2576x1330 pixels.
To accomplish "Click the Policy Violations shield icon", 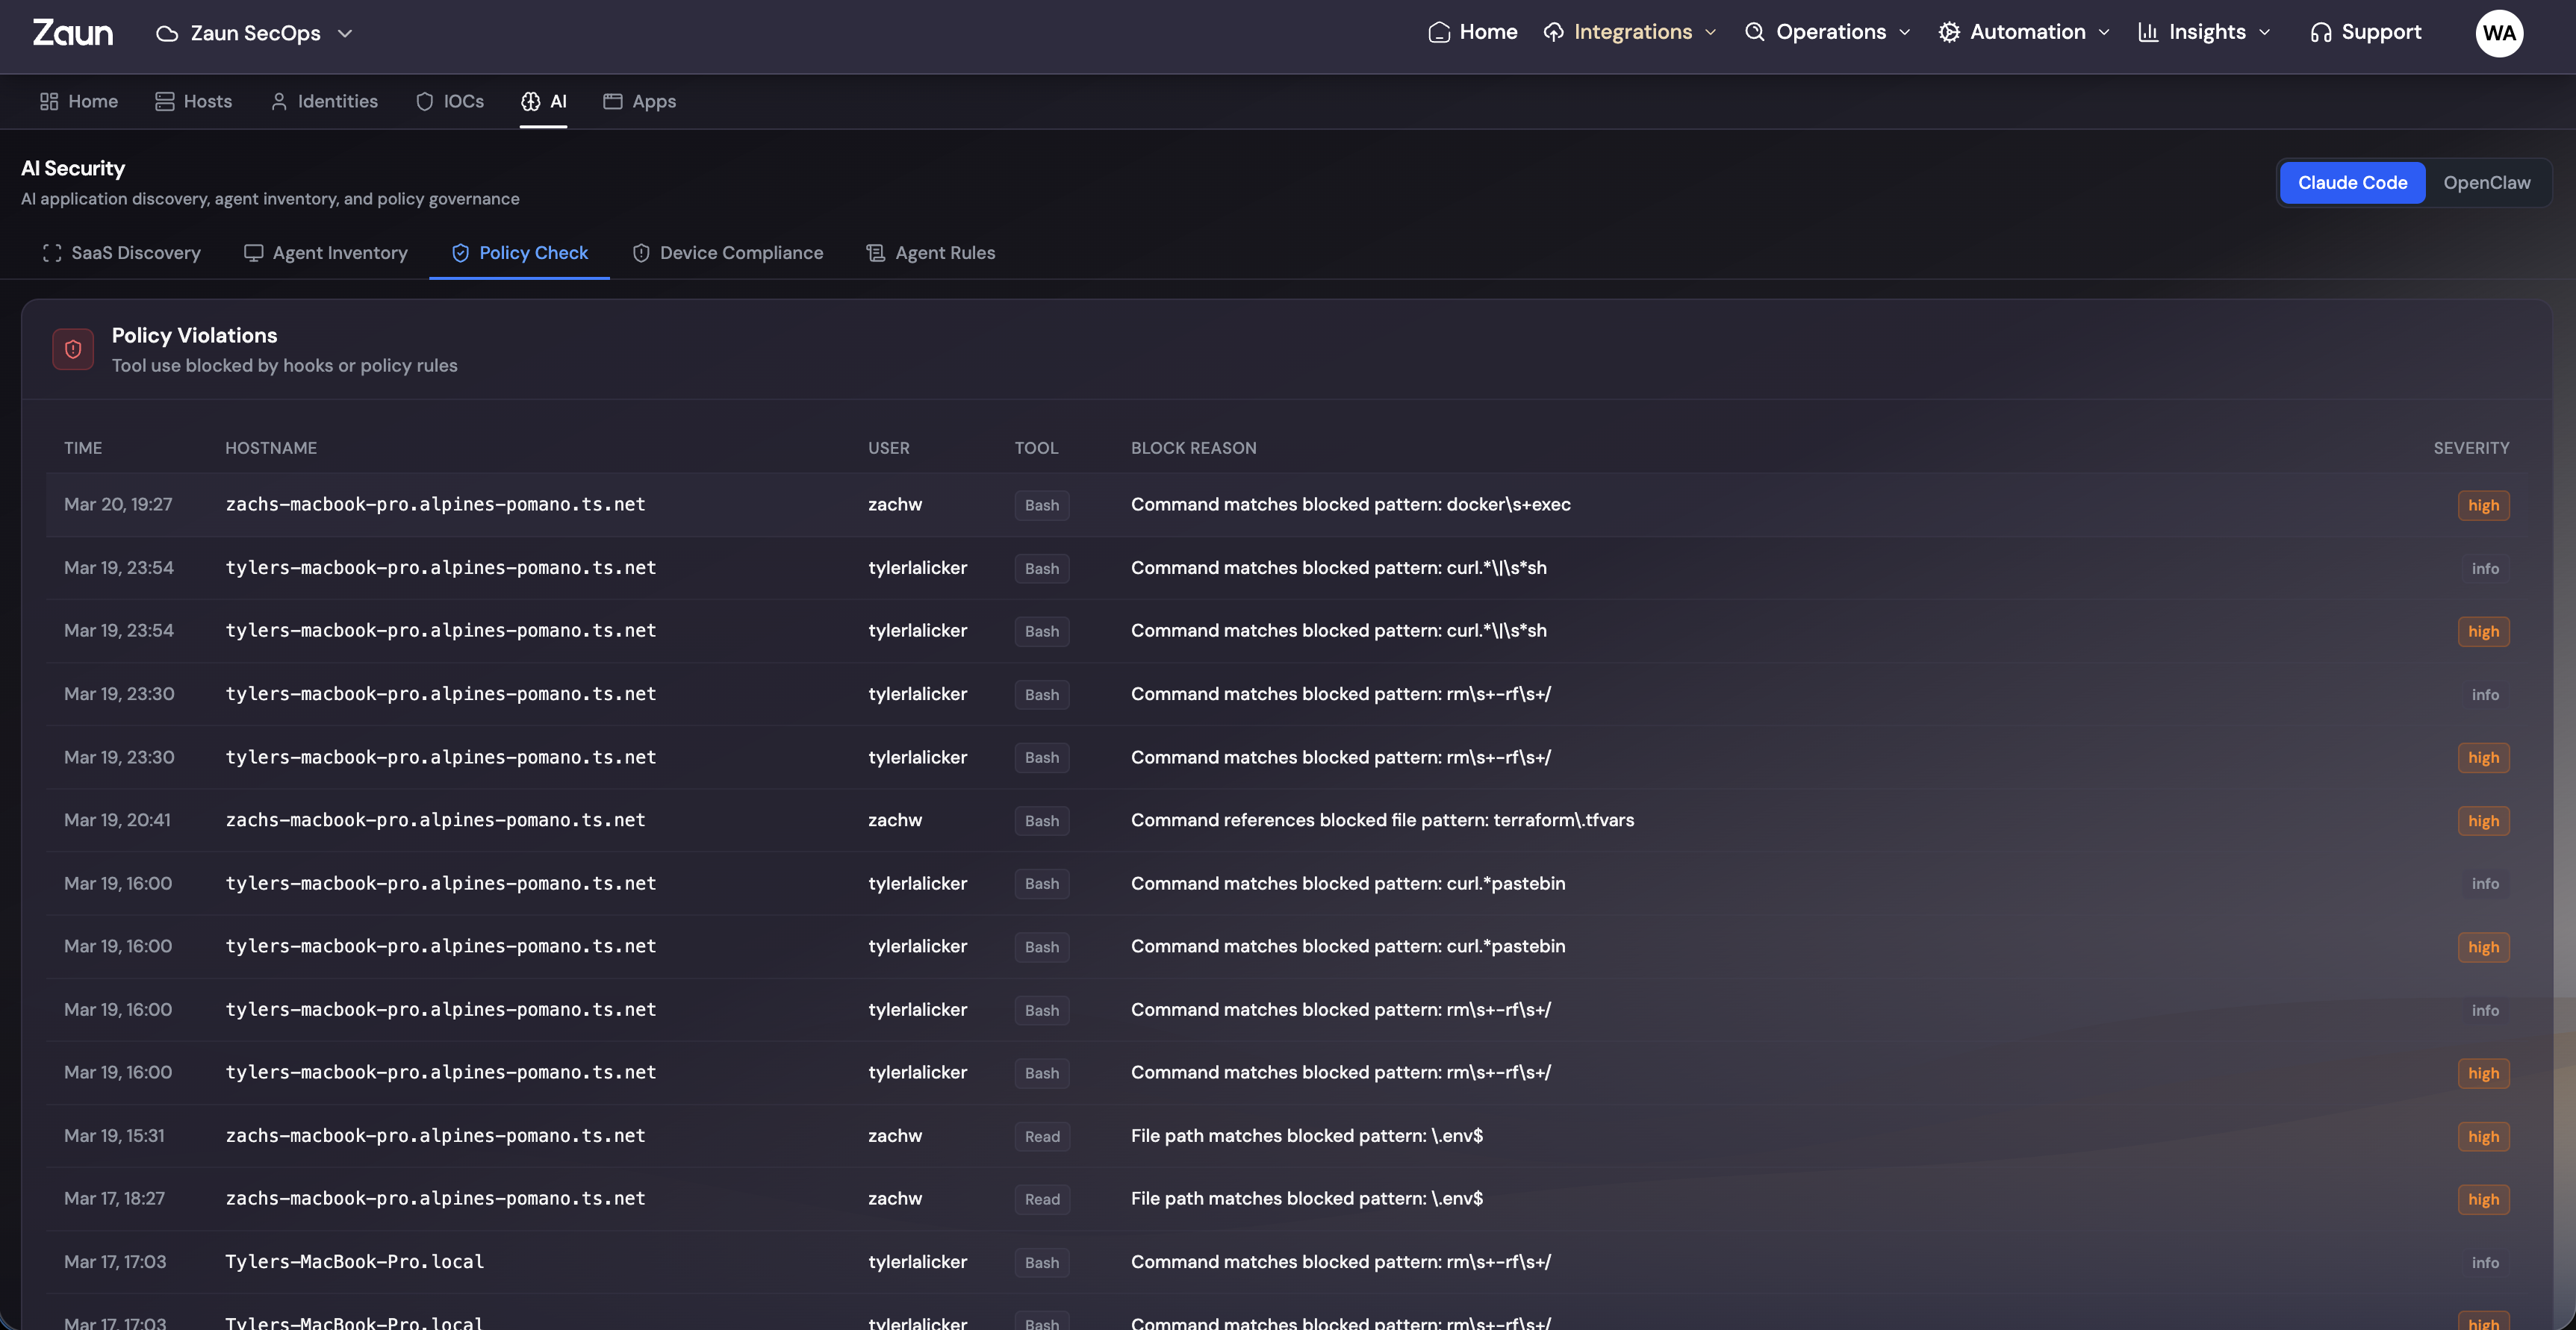I will pyautogui.click(x=73, y=350).
